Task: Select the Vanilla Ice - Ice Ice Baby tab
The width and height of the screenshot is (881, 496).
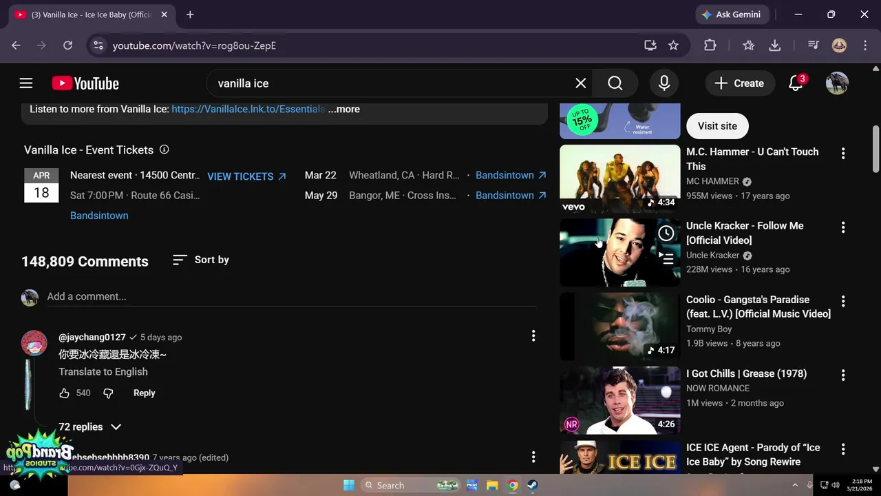Action: [x=89, y=14]
